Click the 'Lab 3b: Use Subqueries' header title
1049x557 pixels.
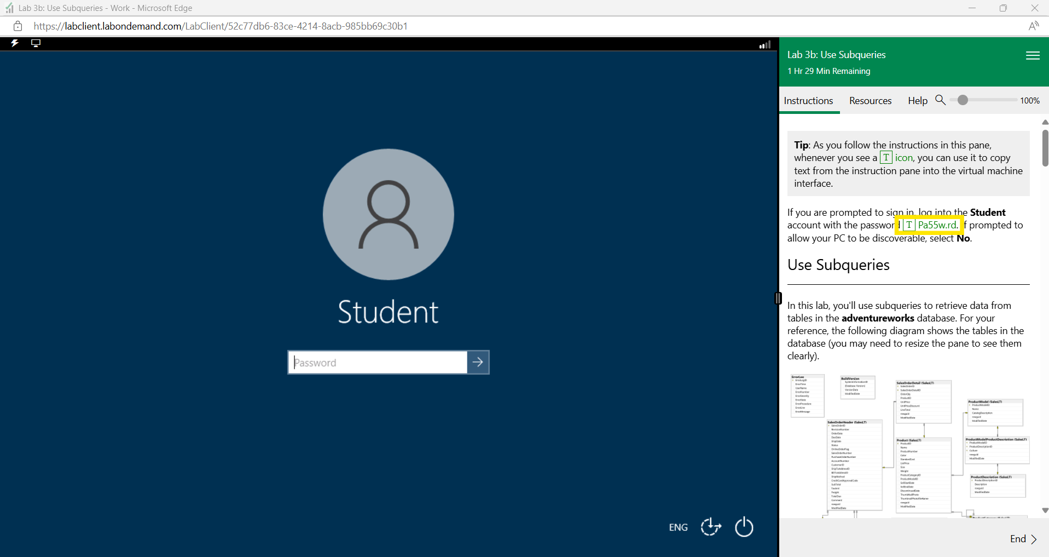(836, 55)
